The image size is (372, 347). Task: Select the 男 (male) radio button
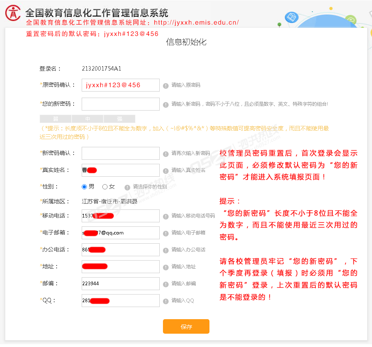(x=85, y=187)
